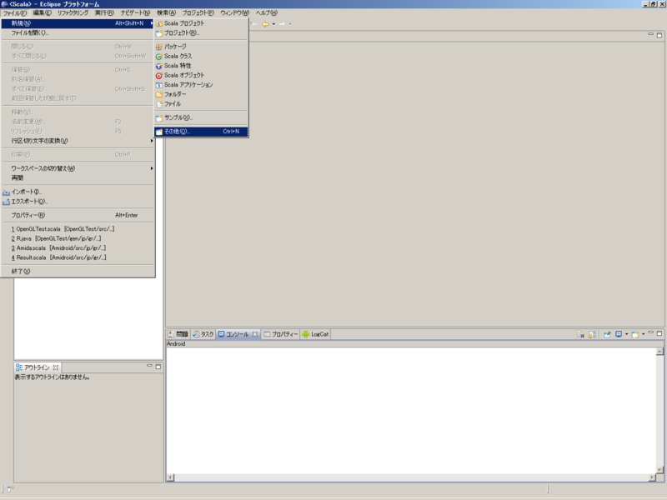The width and height of the screenshot is (667, 500).
Task: Toggle the maximize control on the Console panel
Action: click(658, 332)
